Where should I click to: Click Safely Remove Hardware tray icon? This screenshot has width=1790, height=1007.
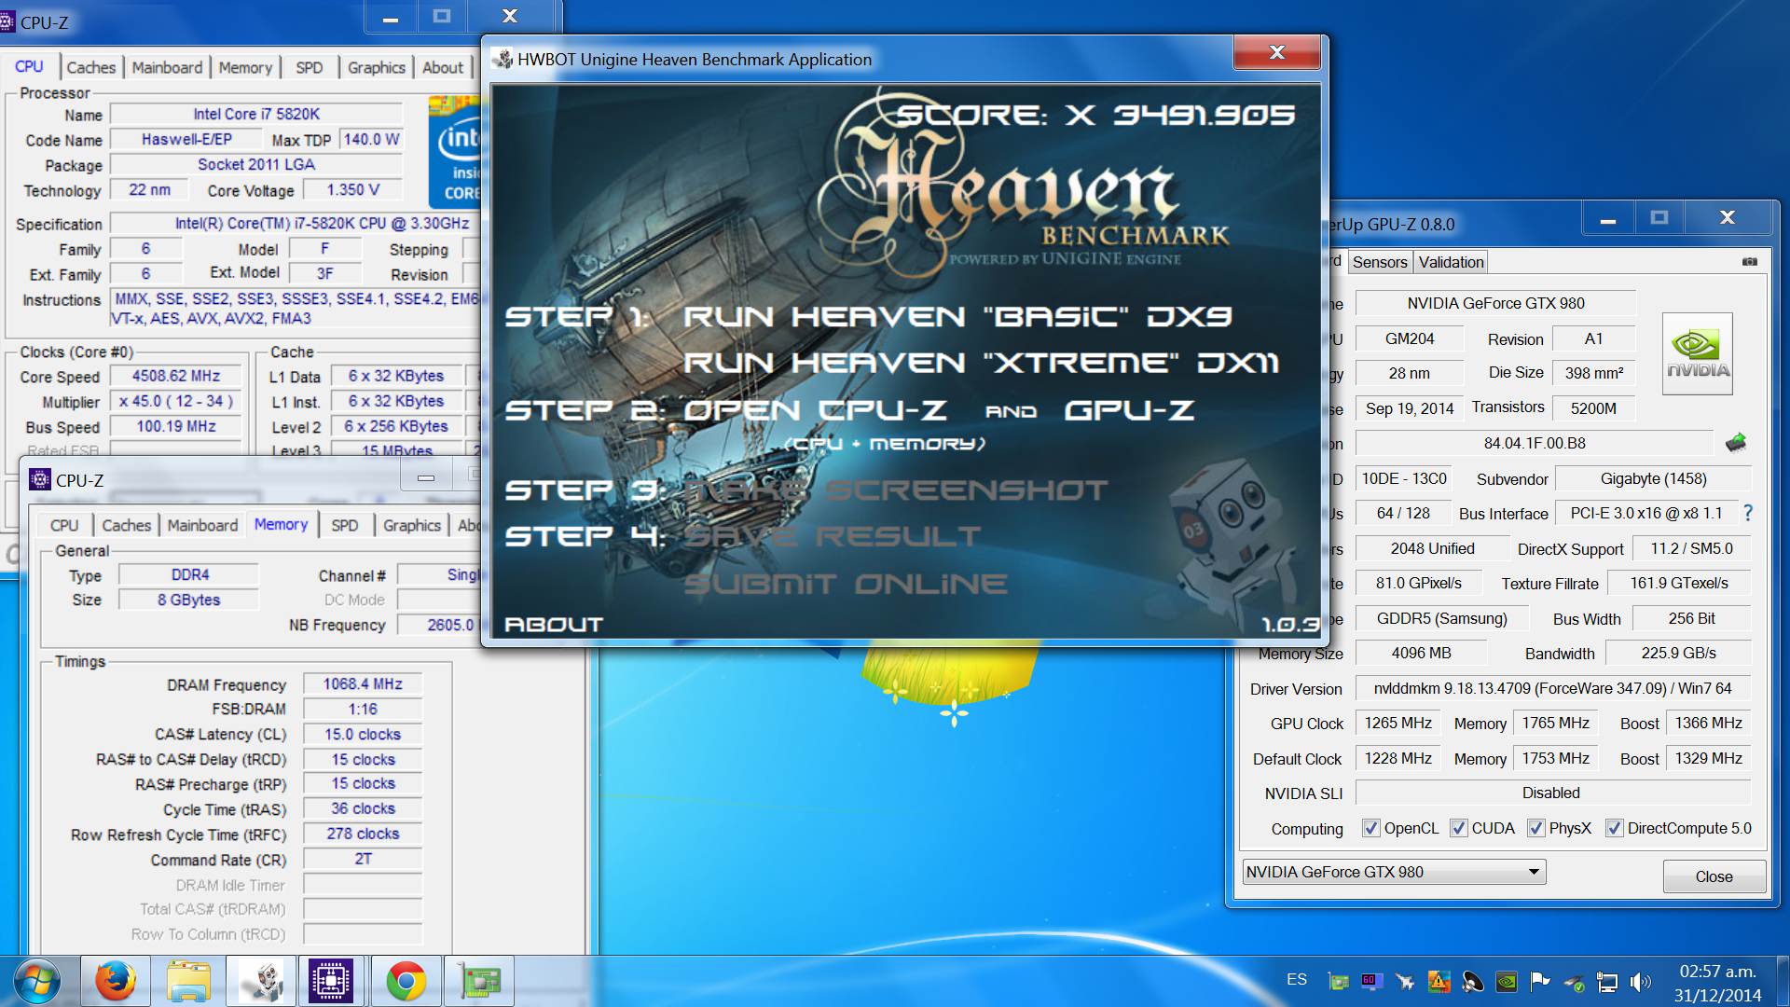point(1574,981)
